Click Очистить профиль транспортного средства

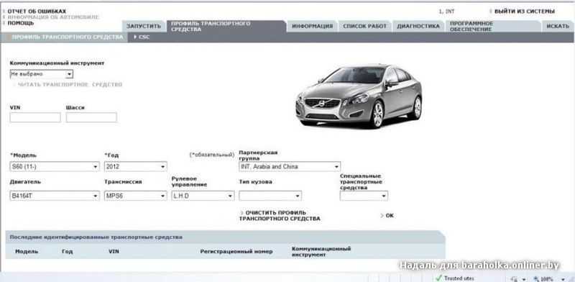(280, 216)
